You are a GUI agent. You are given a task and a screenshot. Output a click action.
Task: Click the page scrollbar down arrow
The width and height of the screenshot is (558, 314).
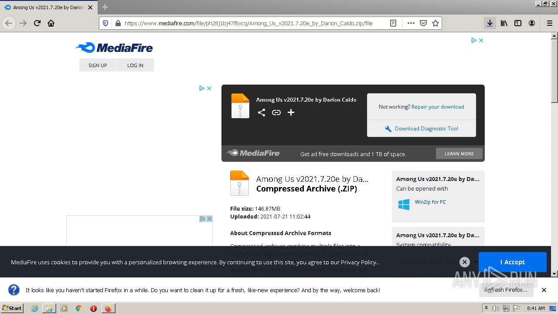coord(555,273)
